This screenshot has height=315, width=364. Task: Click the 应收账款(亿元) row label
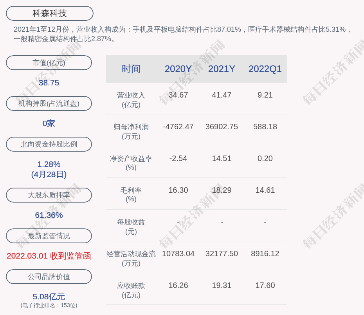[131, 290]
